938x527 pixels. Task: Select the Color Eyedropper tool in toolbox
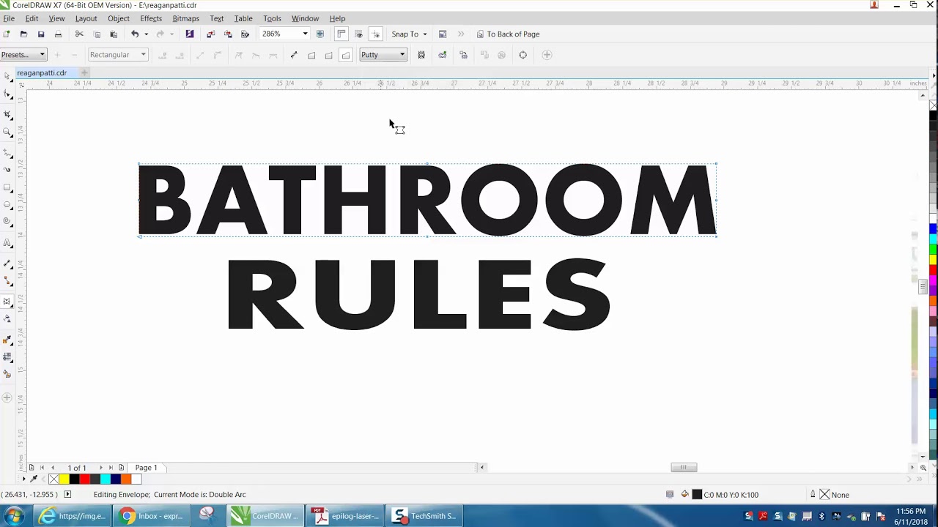(7, 340)
